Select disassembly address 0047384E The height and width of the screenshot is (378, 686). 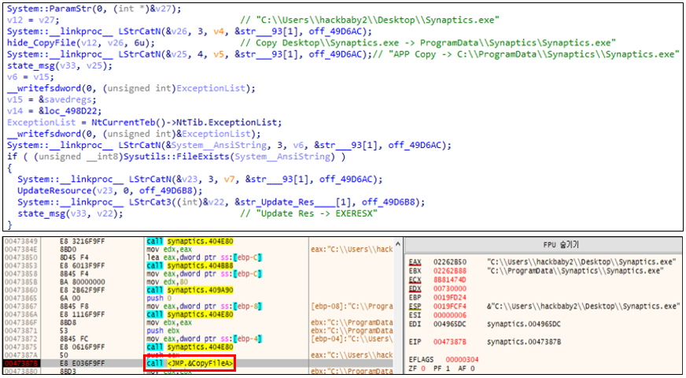click(21, 249)
